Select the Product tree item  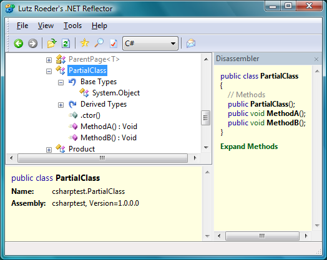[x=82, y=149]
